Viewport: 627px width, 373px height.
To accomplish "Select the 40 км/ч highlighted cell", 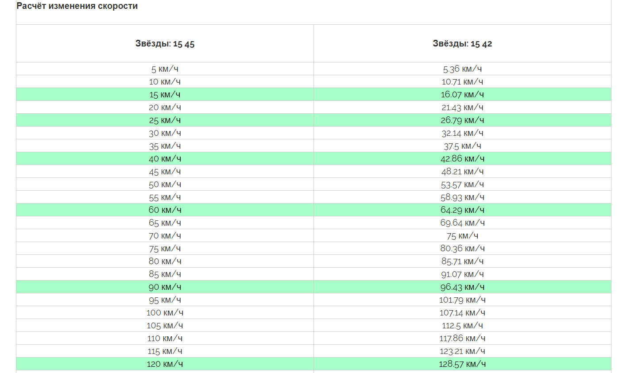I will tap(165, 159).
